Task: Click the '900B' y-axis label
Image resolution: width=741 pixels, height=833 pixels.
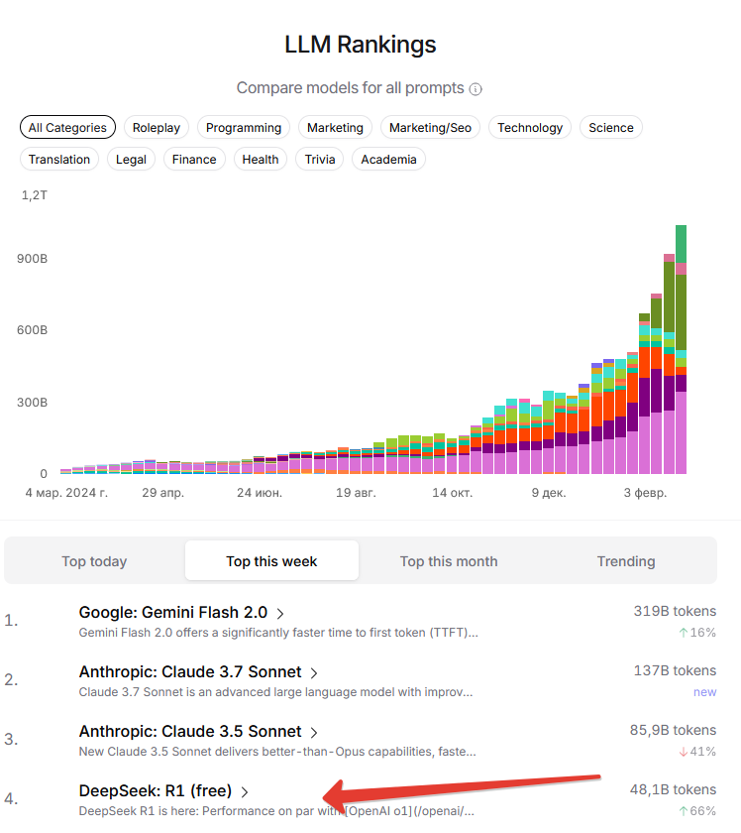Action: tap(33, 259)
